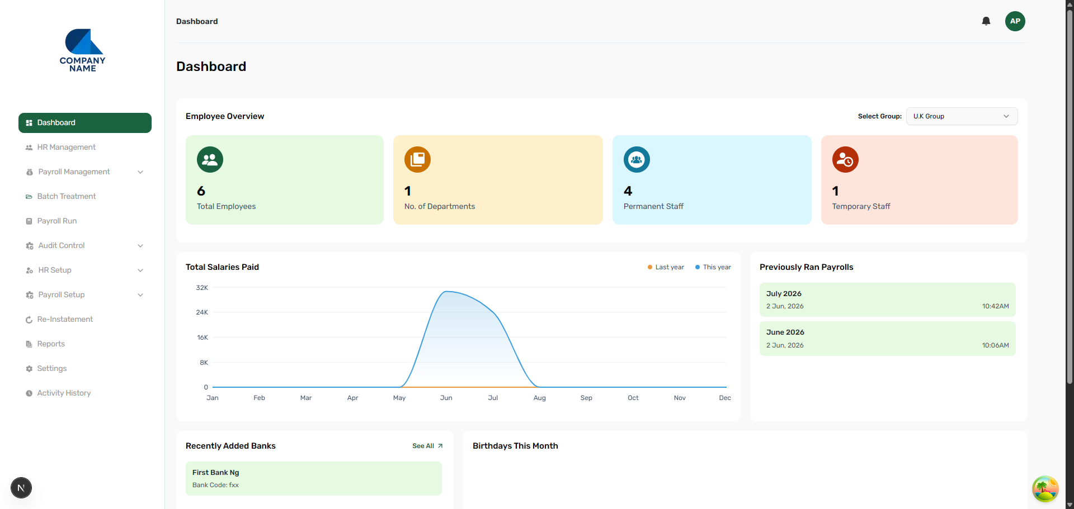The height and width of the screenshot is (509, 1074).
Task: Toggle the Last year chart legend
Action: pyautogui.click(x=666, y=267)
